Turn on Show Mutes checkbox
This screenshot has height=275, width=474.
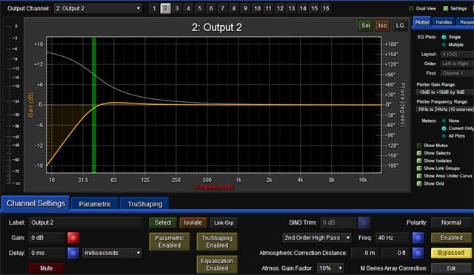[419, 146]
